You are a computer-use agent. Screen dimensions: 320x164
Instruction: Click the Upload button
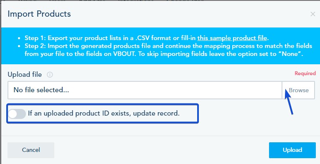292,150
